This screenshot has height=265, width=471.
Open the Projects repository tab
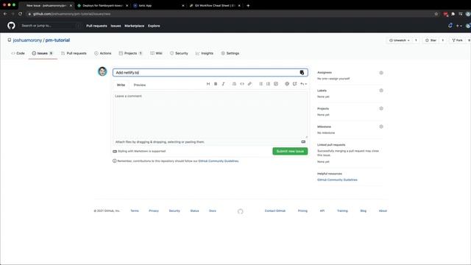pos(130,53)
